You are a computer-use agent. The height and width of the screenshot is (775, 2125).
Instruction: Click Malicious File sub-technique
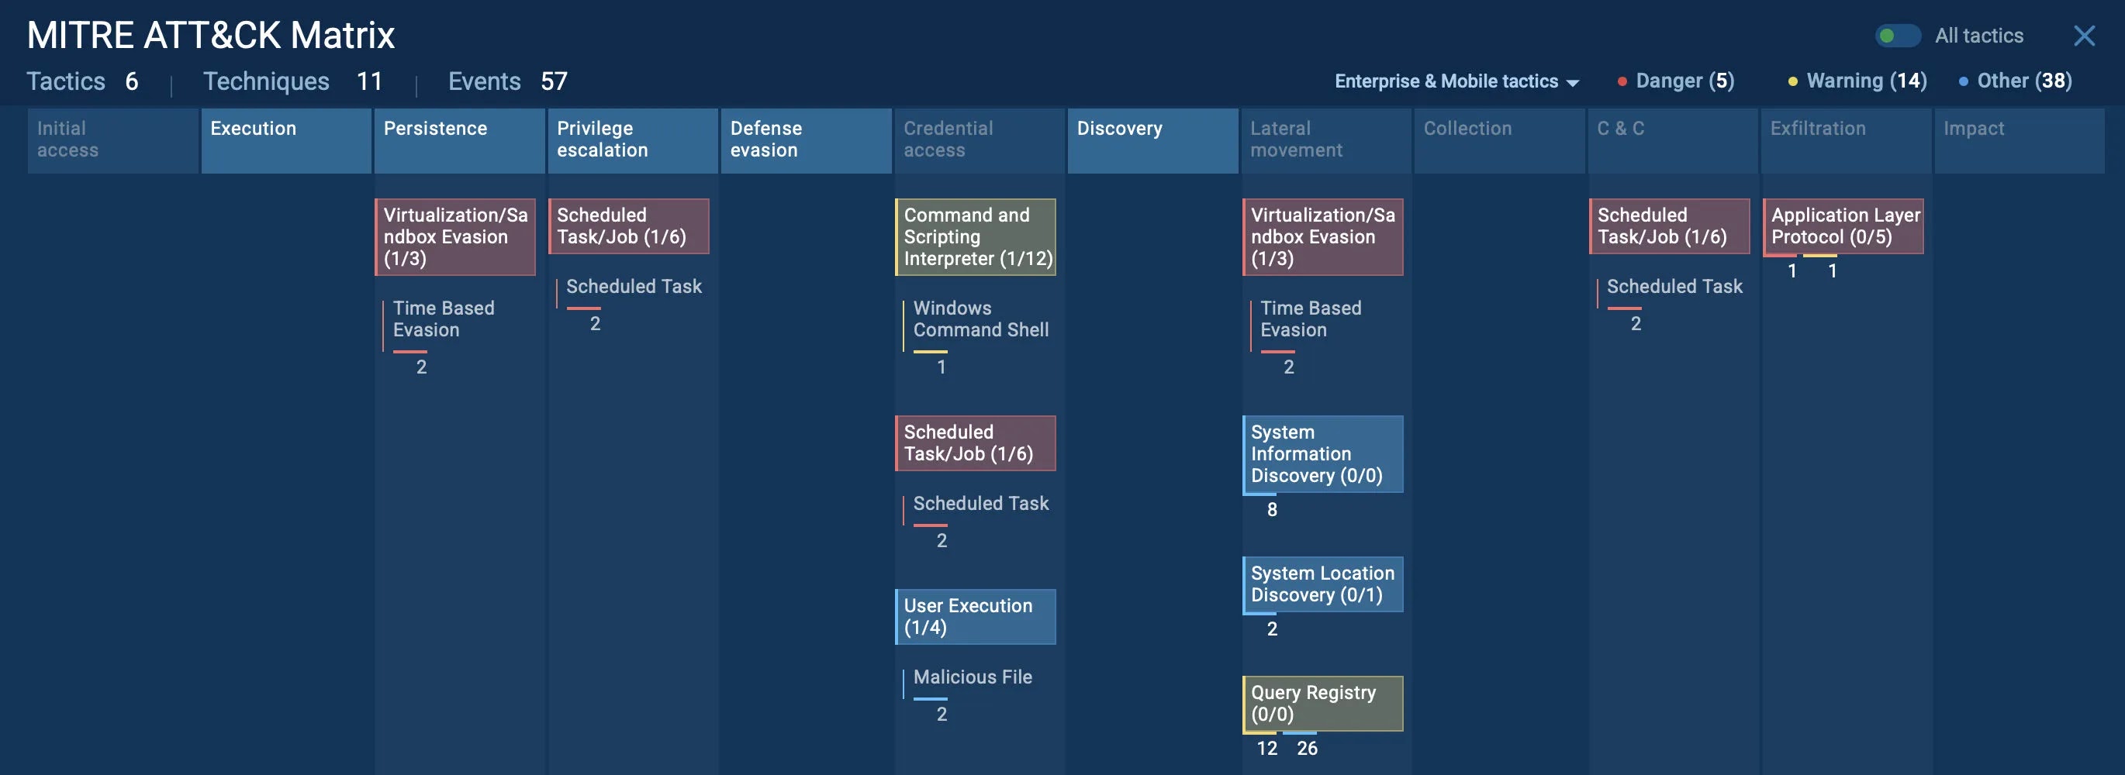point(973,677)
